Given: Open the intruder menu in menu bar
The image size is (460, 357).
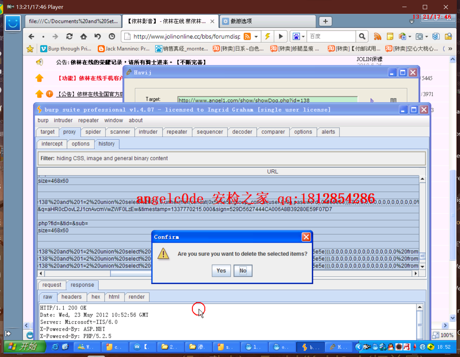Looking at the screenshot, I should [x=63, y=120].
